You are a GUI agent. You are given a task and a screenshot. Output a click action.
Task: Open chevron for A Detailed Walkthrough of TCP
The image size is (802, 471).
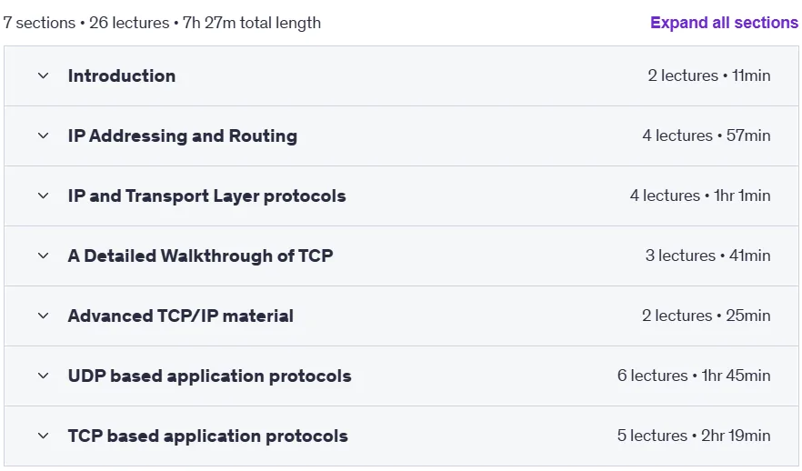click(44, 256)
